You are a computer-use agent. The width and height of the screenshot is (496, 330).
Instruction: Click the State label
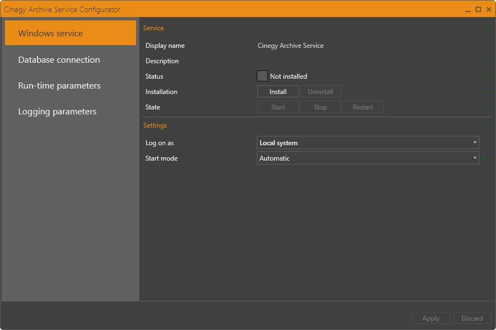153,107
